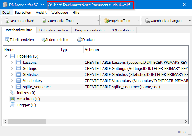The image size is (192, 136).
Task: Open the dropdown arrow beside Datenbank öffnen
Action: [78, 23]
